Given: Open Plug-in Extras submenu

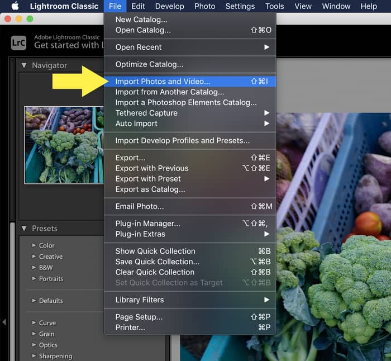Looking at the screenshot, I should (x=190, y=234).
